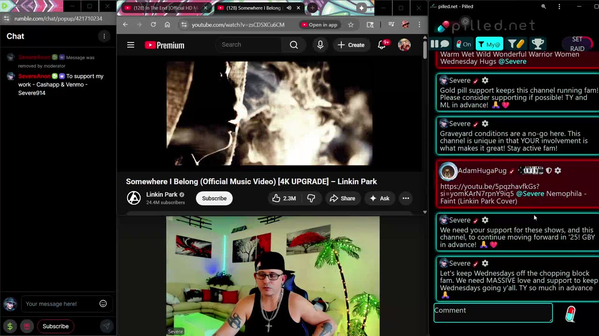
Task: Bookmark this page with the star icon
Action: [351, 25]
